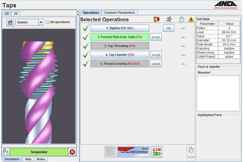Open the feature dropdown list

(41, 22)
